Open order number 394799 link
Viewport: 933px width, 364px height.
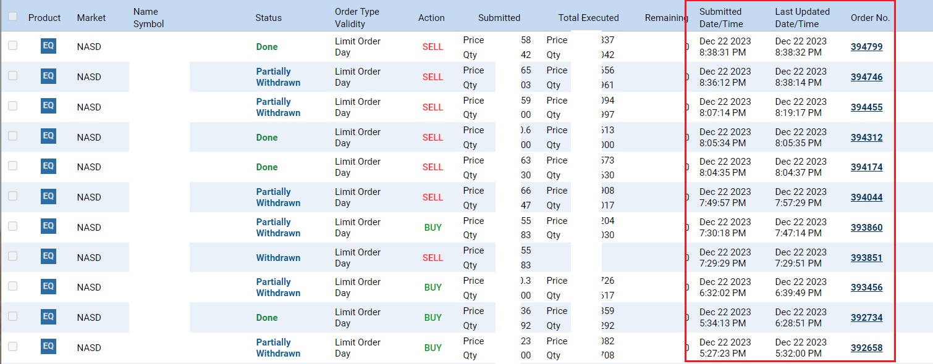point(866,47)
